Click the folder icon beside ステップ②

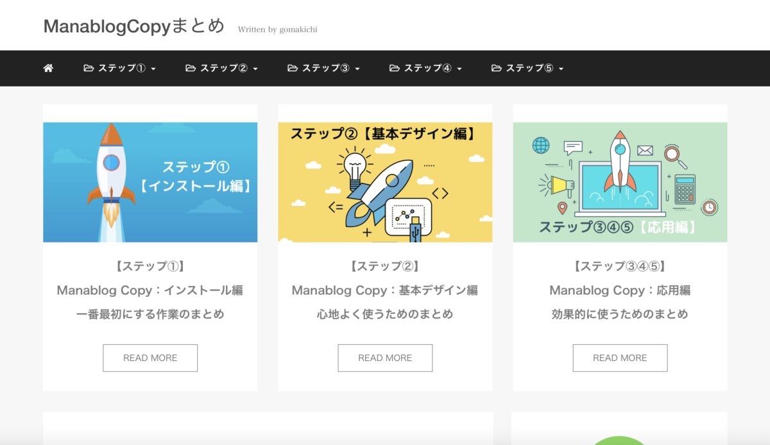click(191, 68)
